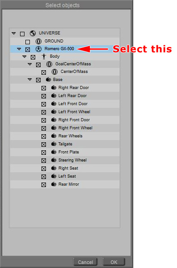This screenshot has width=177, height=268.
Task: Click the Base hand icon
Action: pos(49,80)
